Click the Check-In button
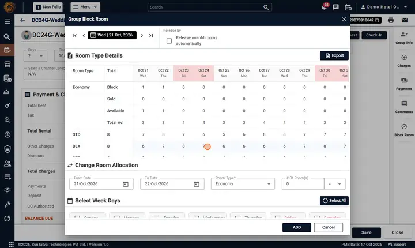This screenshot has width=415, height=248. [374, 35]
